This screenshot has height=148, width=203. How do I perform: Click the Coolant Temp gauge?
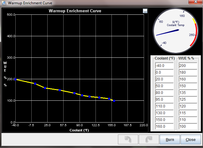[176, 31]
